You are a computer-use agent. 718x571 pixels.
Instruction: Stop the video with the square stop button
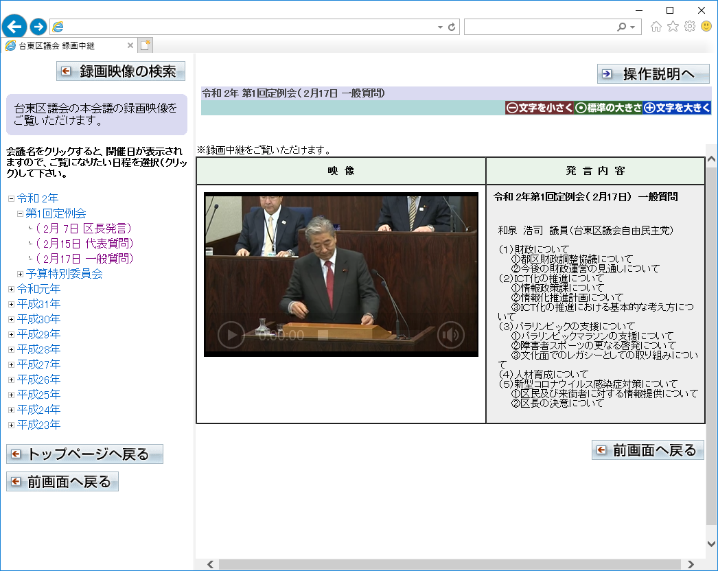coord(323,335)
